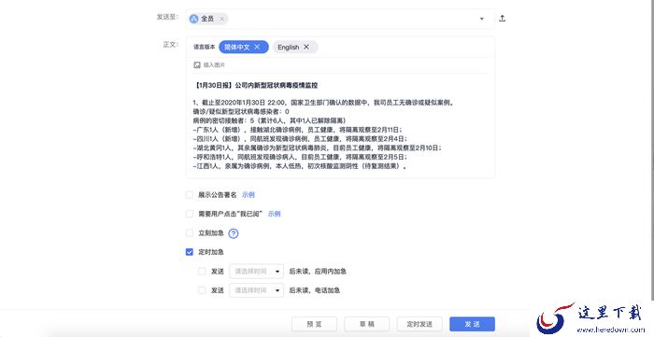Click the announcement title line 【1月30日报】
Viewport: 654px width, 337px height.
coord(256,85)
